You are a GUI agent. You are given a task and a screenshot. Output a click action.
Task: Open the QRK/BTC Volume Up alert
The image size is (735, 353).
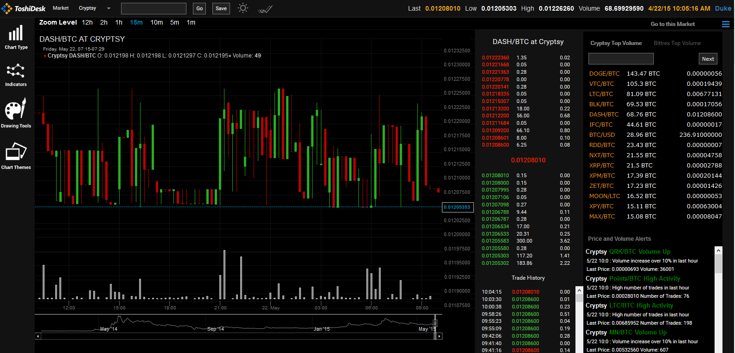coord(639,252)
